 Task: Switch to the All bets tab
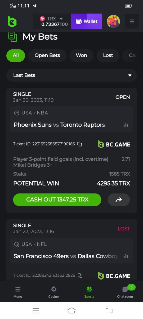click(x=16, y=55)
